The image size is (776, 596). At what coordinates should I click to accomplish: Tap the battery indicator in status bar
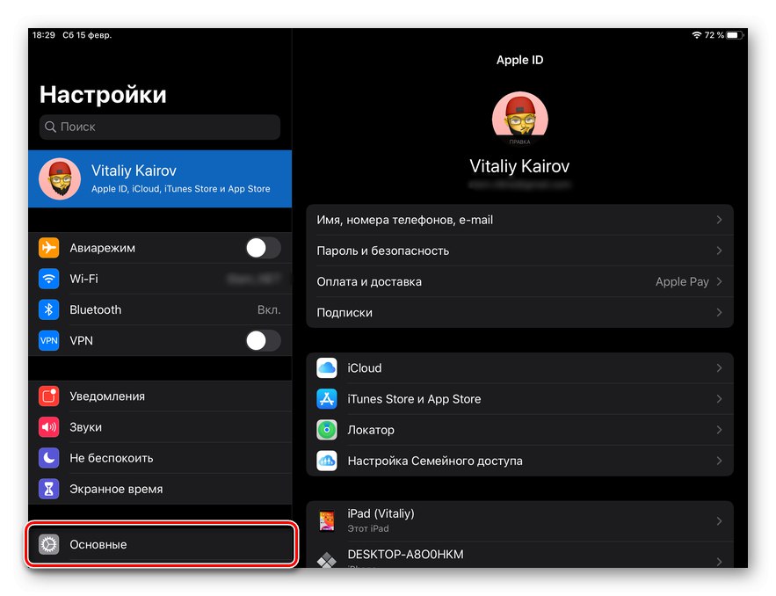pos(735,35)
